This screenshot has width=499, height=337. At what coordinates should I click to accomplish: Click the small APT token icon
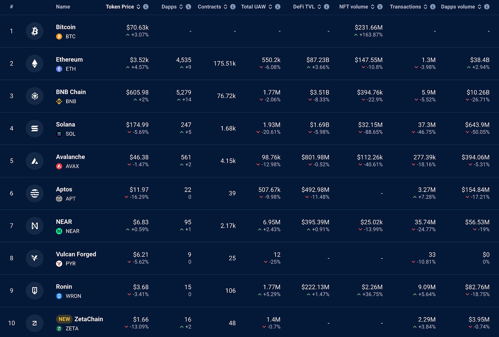tap(59, 198)
